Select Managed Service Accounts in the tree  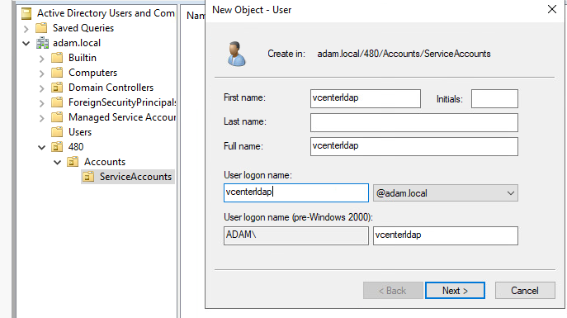coord(122,116)
